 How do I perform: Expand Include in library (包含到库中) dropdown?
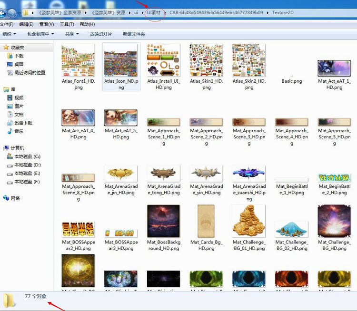tap(40, 34)
